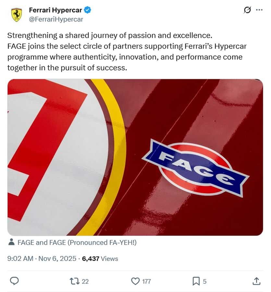Screen dimensions: 271x292
Task: Click the bookmark count of 5
Action: tap(204, 282)
